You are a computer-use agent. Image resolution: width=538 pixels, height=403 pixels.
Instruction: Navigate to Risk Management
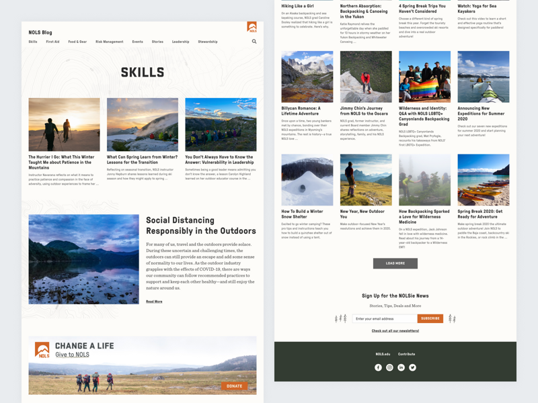coord(110,41)
